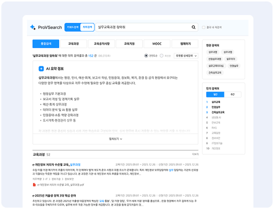The width and height of the screenshot is (274, 209).
Task: Click the 행정실무 기본과정 bullet item
Action: coord(54,93)
